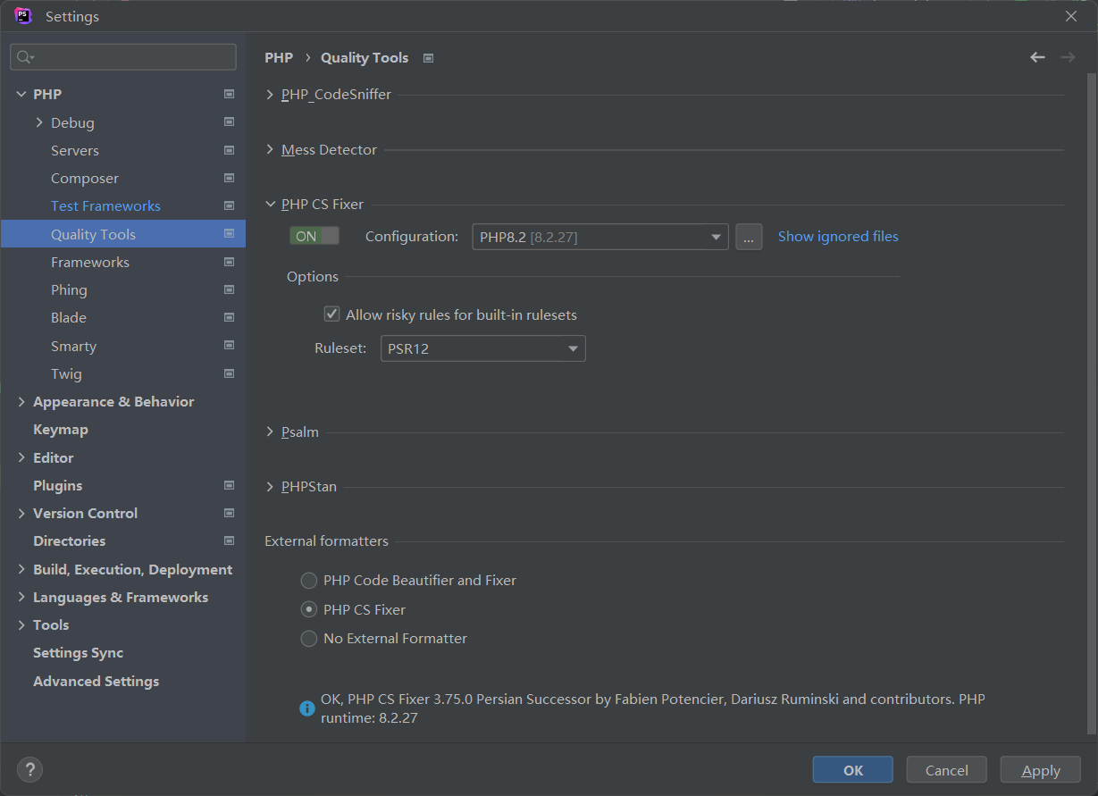This screenshot has height=796, width=1098.
Task: Click the project-level icon beside Debug
Action: 230,122
